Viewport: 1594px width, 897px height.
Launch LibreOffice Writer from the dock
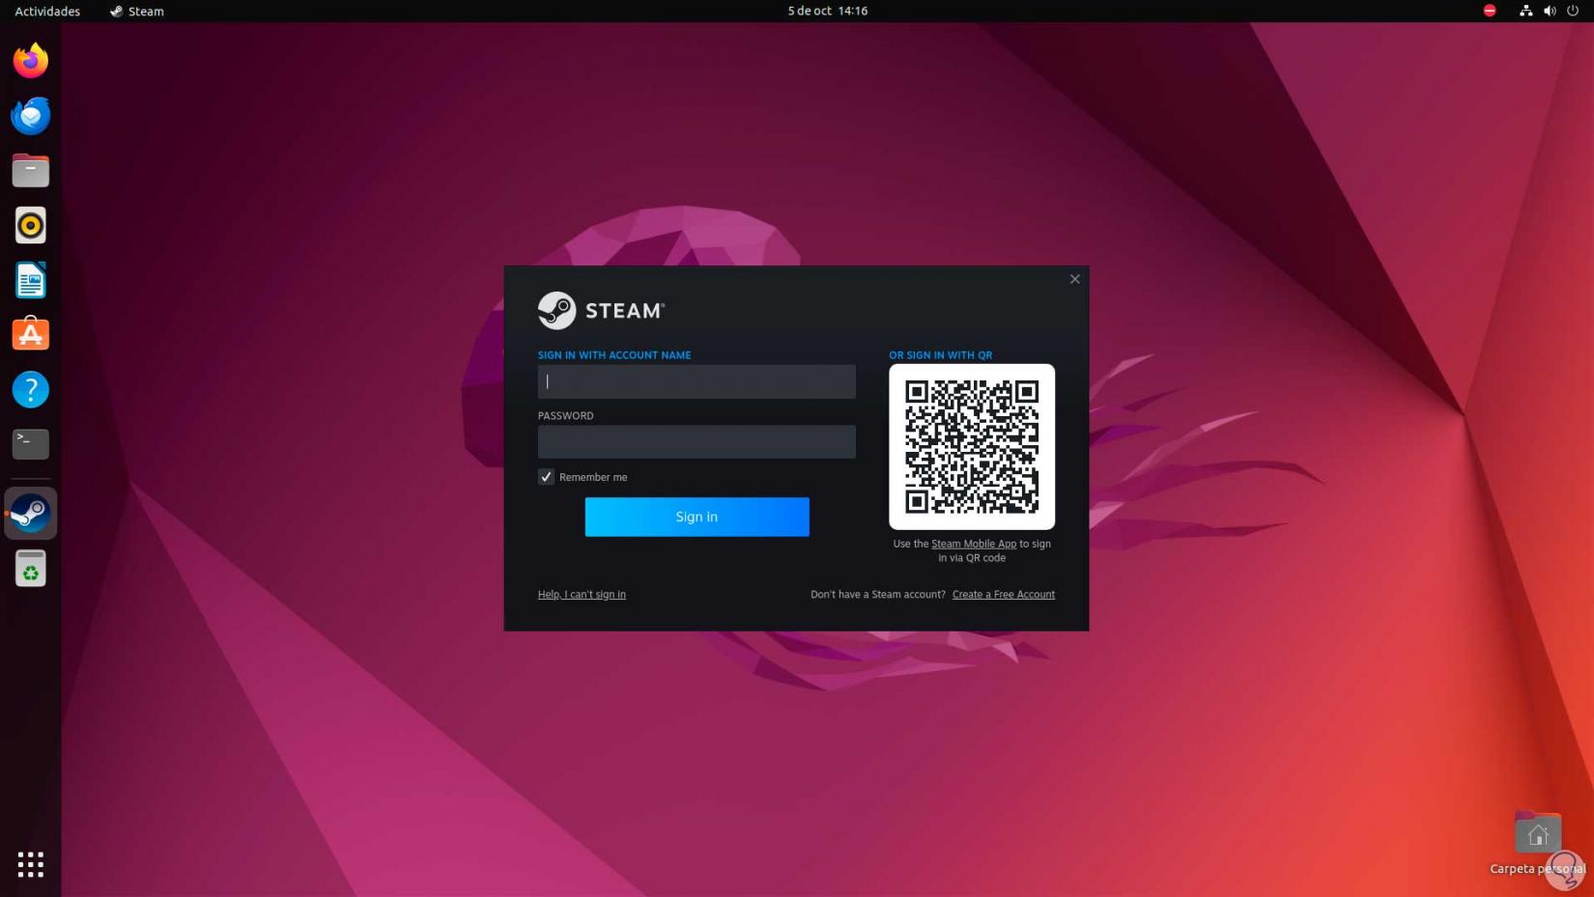click(31, 281)
